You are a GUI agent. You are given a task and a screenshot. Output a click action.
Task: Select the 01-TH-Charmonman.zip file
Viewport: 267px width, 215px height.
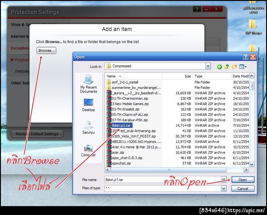coord(127,99)
